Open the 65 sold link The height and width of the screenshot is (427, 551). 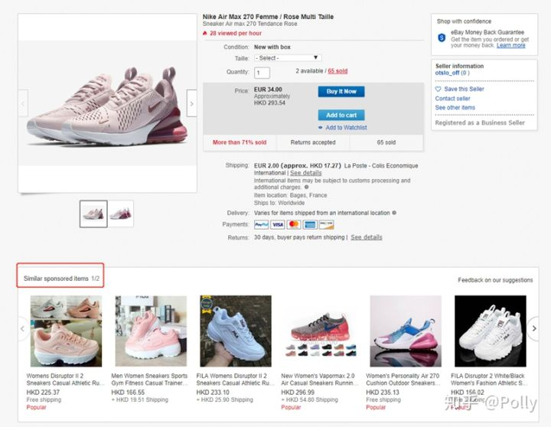pos(337,71)
